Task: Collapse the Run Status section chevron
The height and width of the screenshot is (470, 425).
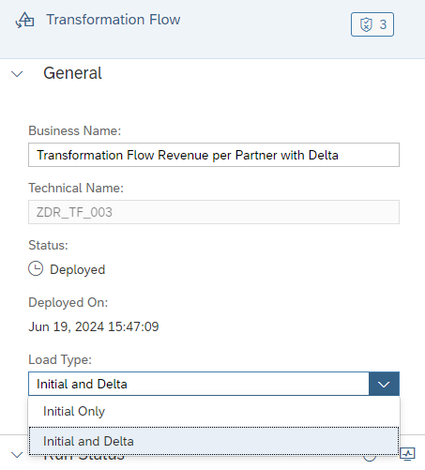Action: pos(17,455)
